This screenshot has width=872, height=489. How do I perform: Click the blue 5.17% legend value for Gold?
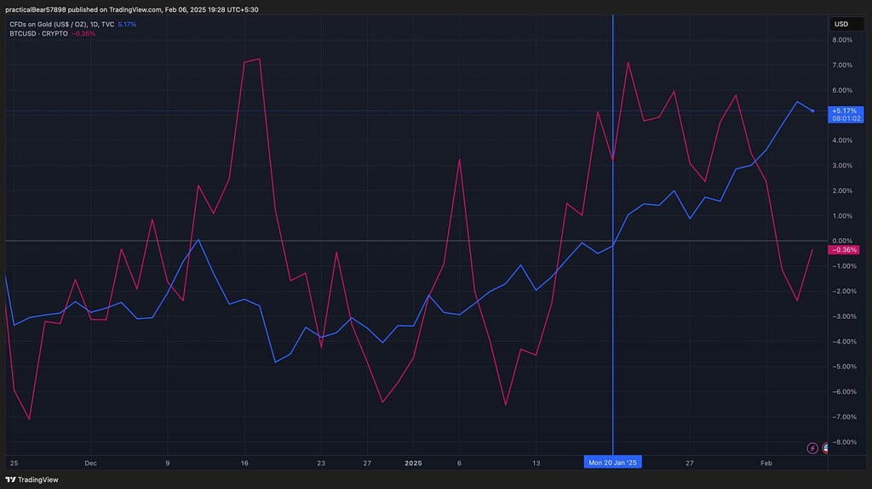tap(127, 25)
